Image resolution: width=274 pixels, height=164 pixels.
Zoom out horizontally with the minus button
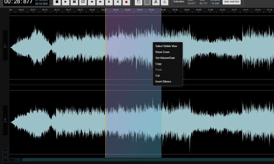[x=12, y=160]
